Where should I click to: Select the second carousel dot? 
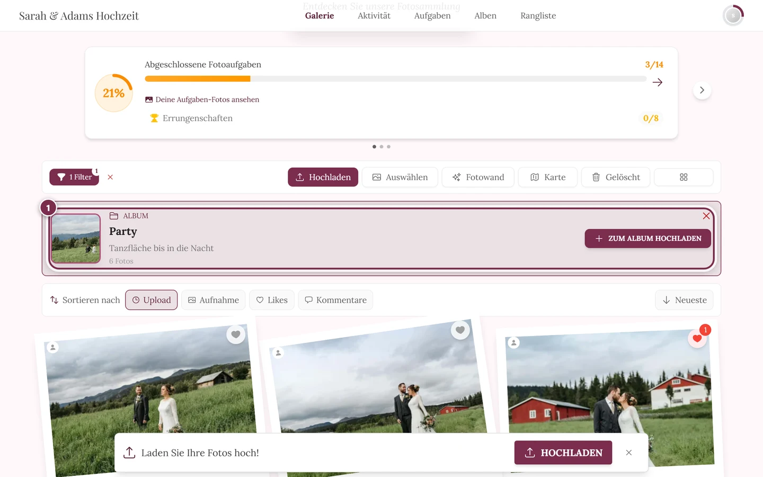(x=381, y=147)
